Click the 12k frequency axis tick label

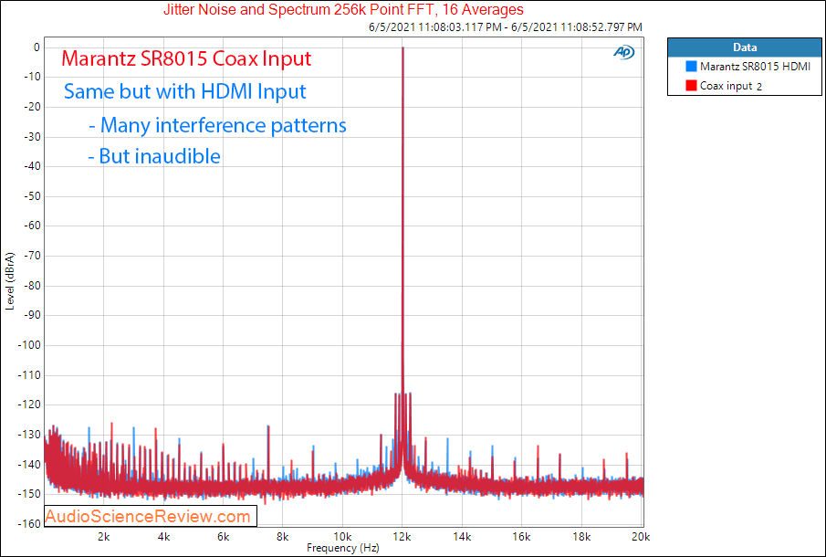tap(403, 536)
